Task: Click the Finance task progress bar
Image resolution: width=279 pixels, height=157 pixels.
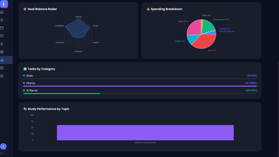Action: click(x=140, y=86)
